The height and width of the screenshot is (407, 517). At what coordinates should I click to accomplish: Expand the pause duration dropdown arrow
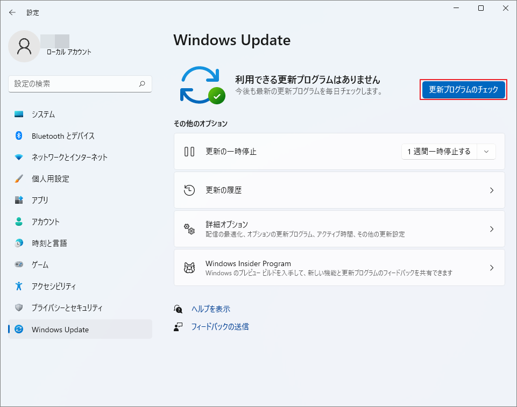click(486, 152)
